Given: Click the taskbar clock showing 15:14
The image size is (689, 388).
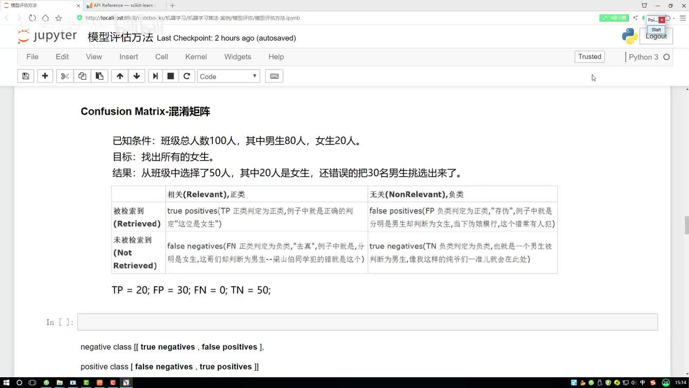Looking at the screenshot, I should (x=680, y=383).
